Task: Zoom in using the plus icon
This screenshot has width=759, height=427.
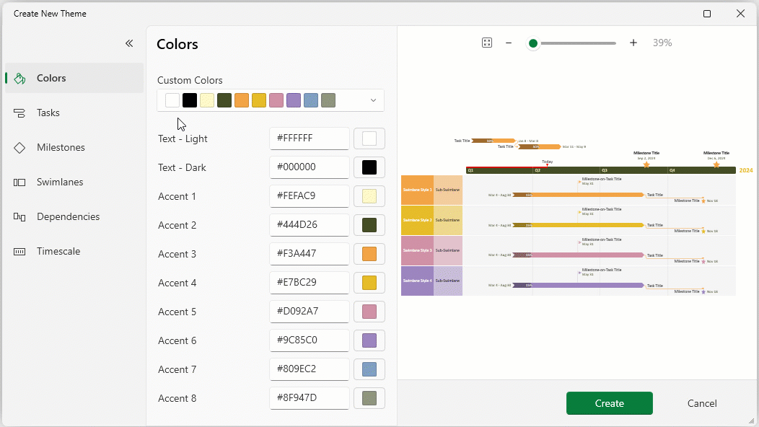Action: coord(633,43)
